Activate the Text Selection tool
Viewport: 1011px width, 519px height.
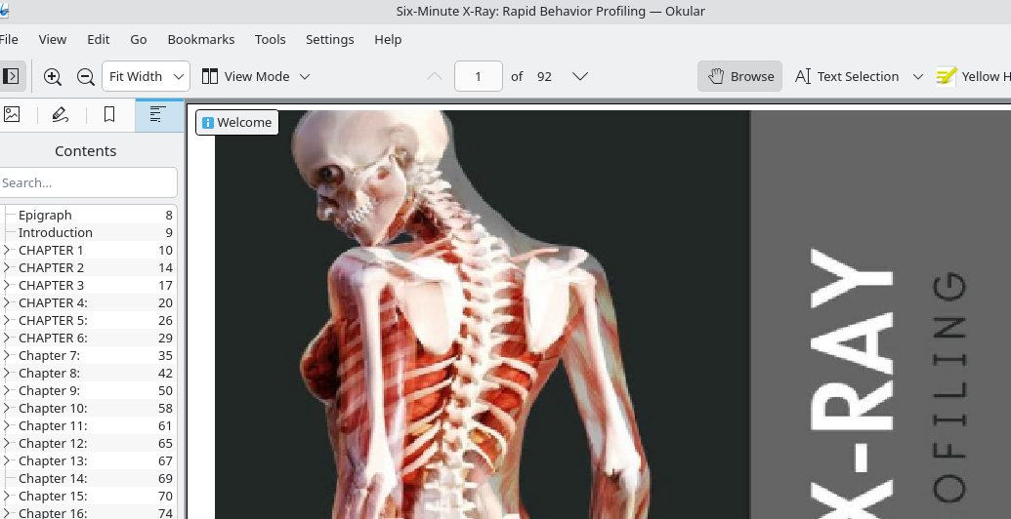846,77
